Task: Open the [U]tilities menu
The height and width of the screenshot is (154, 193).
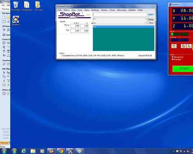Action: tap(132, 10)
